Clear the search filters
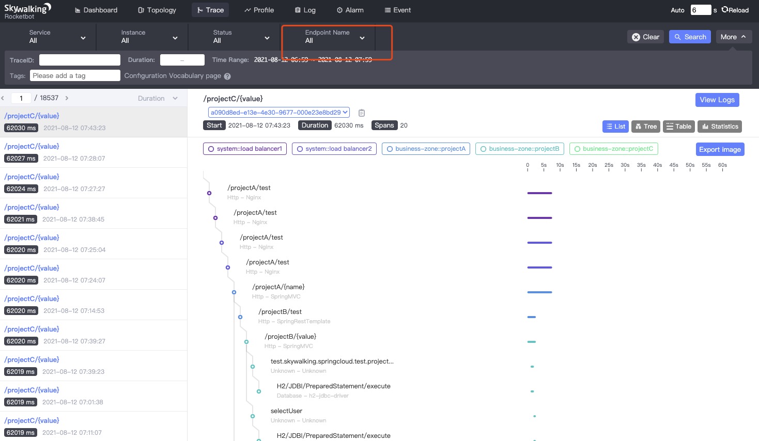Image resolution: width=759 pixels, height=441 pixels. [646, 37]
